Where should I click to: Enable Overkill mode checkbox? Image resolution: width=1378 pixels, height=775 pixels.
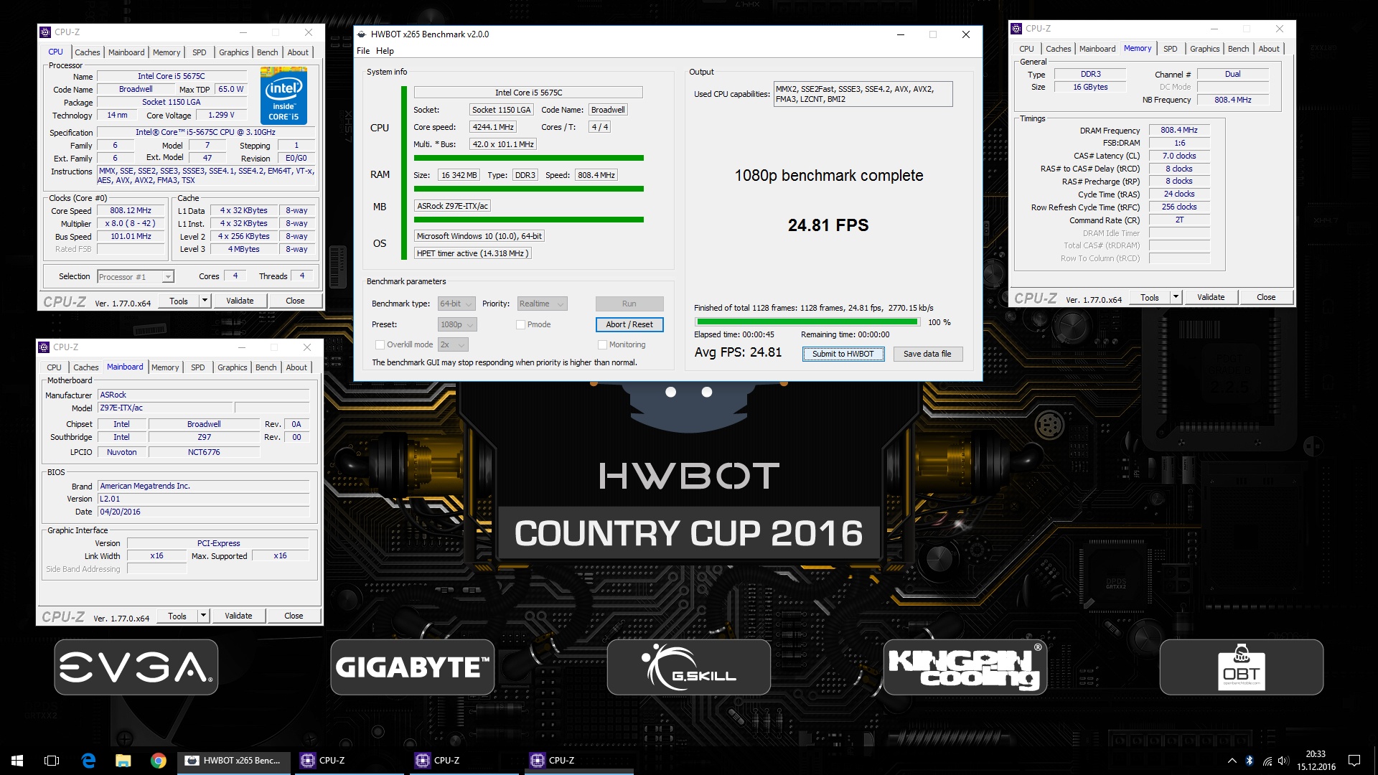[380, 345]
